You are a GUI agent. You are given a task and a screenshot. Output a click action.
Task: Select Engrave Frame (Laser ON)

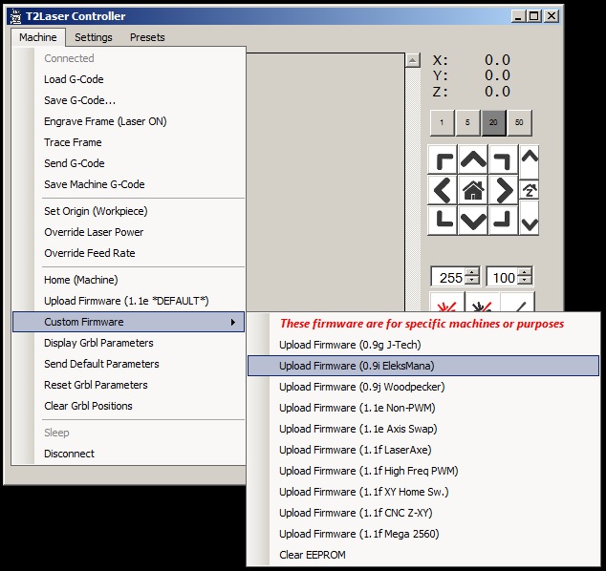128,121
